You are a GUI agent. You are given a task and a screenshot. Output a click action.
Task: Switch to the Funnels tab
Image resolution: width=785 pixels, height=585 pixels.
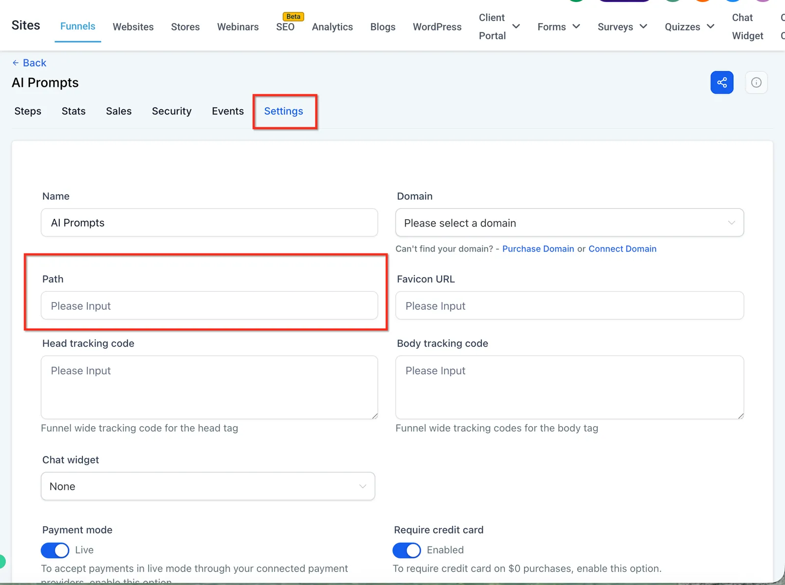point(78,26)
